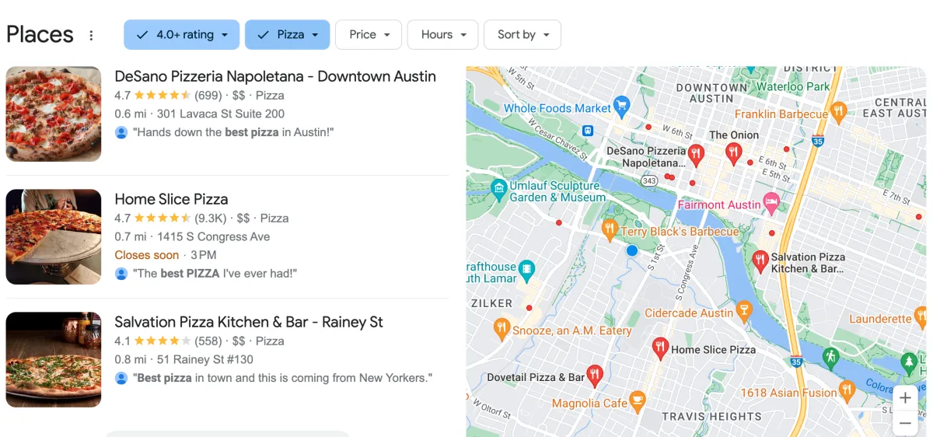Select the Snooze A.M. Eatery pin
Image resolution: width=933 pixels, height=437 pixels.
click(x=501, y=327)
